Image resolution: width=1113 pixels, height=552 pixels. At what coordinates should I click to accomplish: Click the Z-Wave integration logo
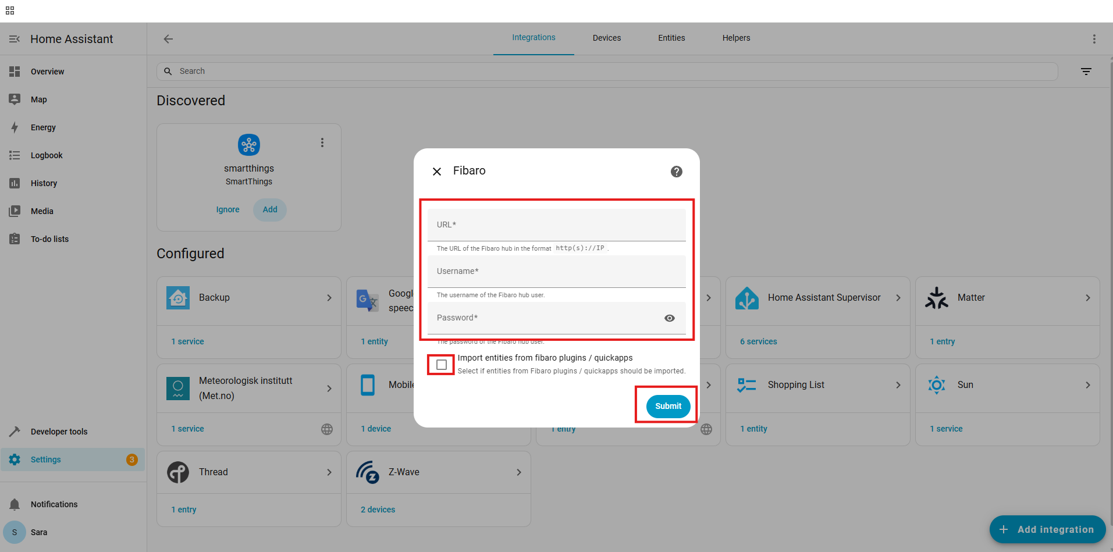pyautogui.click(x=368, y=472)
